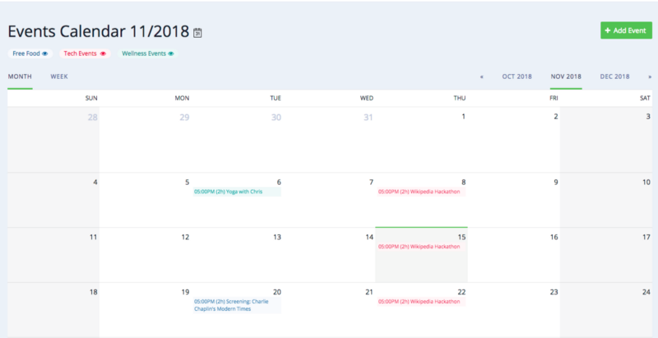Select November 3 day cell
This screenshot has width=658, height=338.
(x=606, y=140)
